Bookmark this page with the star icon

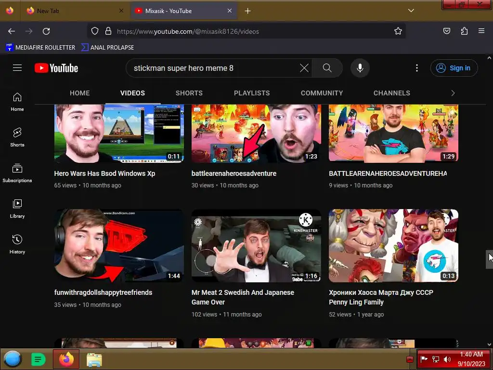point(398,31)
